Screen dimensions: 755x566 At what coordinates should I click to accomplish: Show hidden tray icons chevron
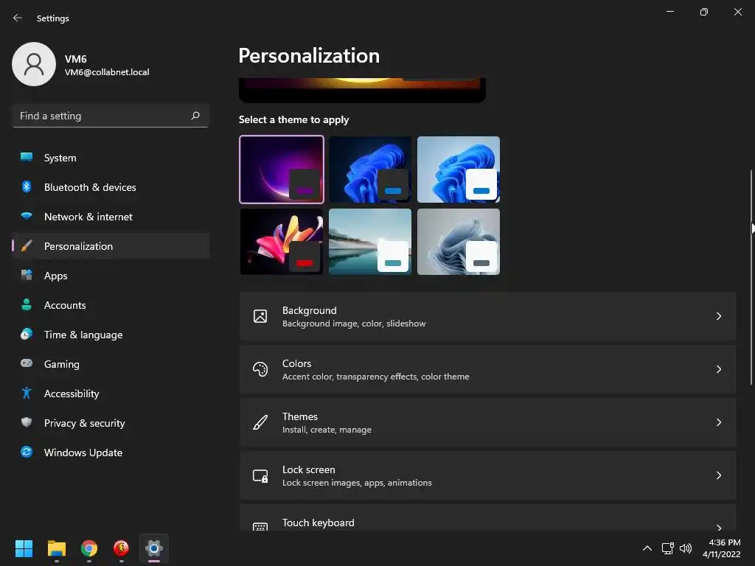(647, 548)
